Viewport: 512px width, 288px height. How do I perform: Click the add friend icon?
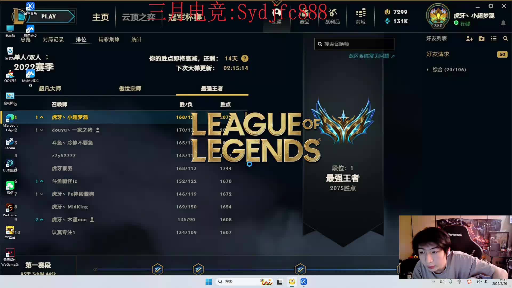click(x=469, y=39)
